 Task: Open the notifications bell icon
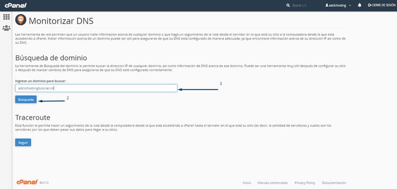[360, 5]
